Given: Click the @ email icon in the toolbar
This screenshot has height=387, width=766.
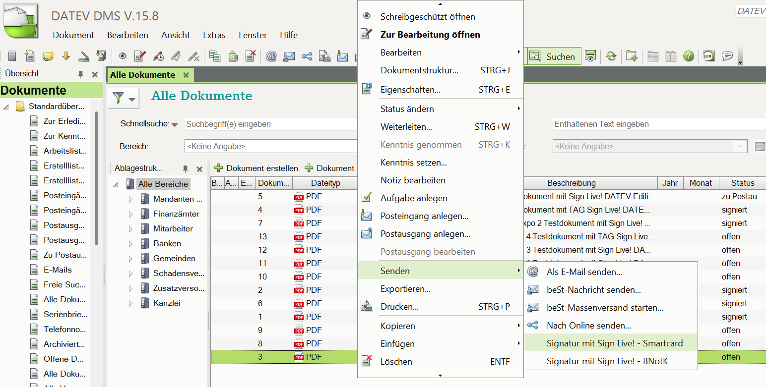Looking at the screenshot, I should 271,56.
